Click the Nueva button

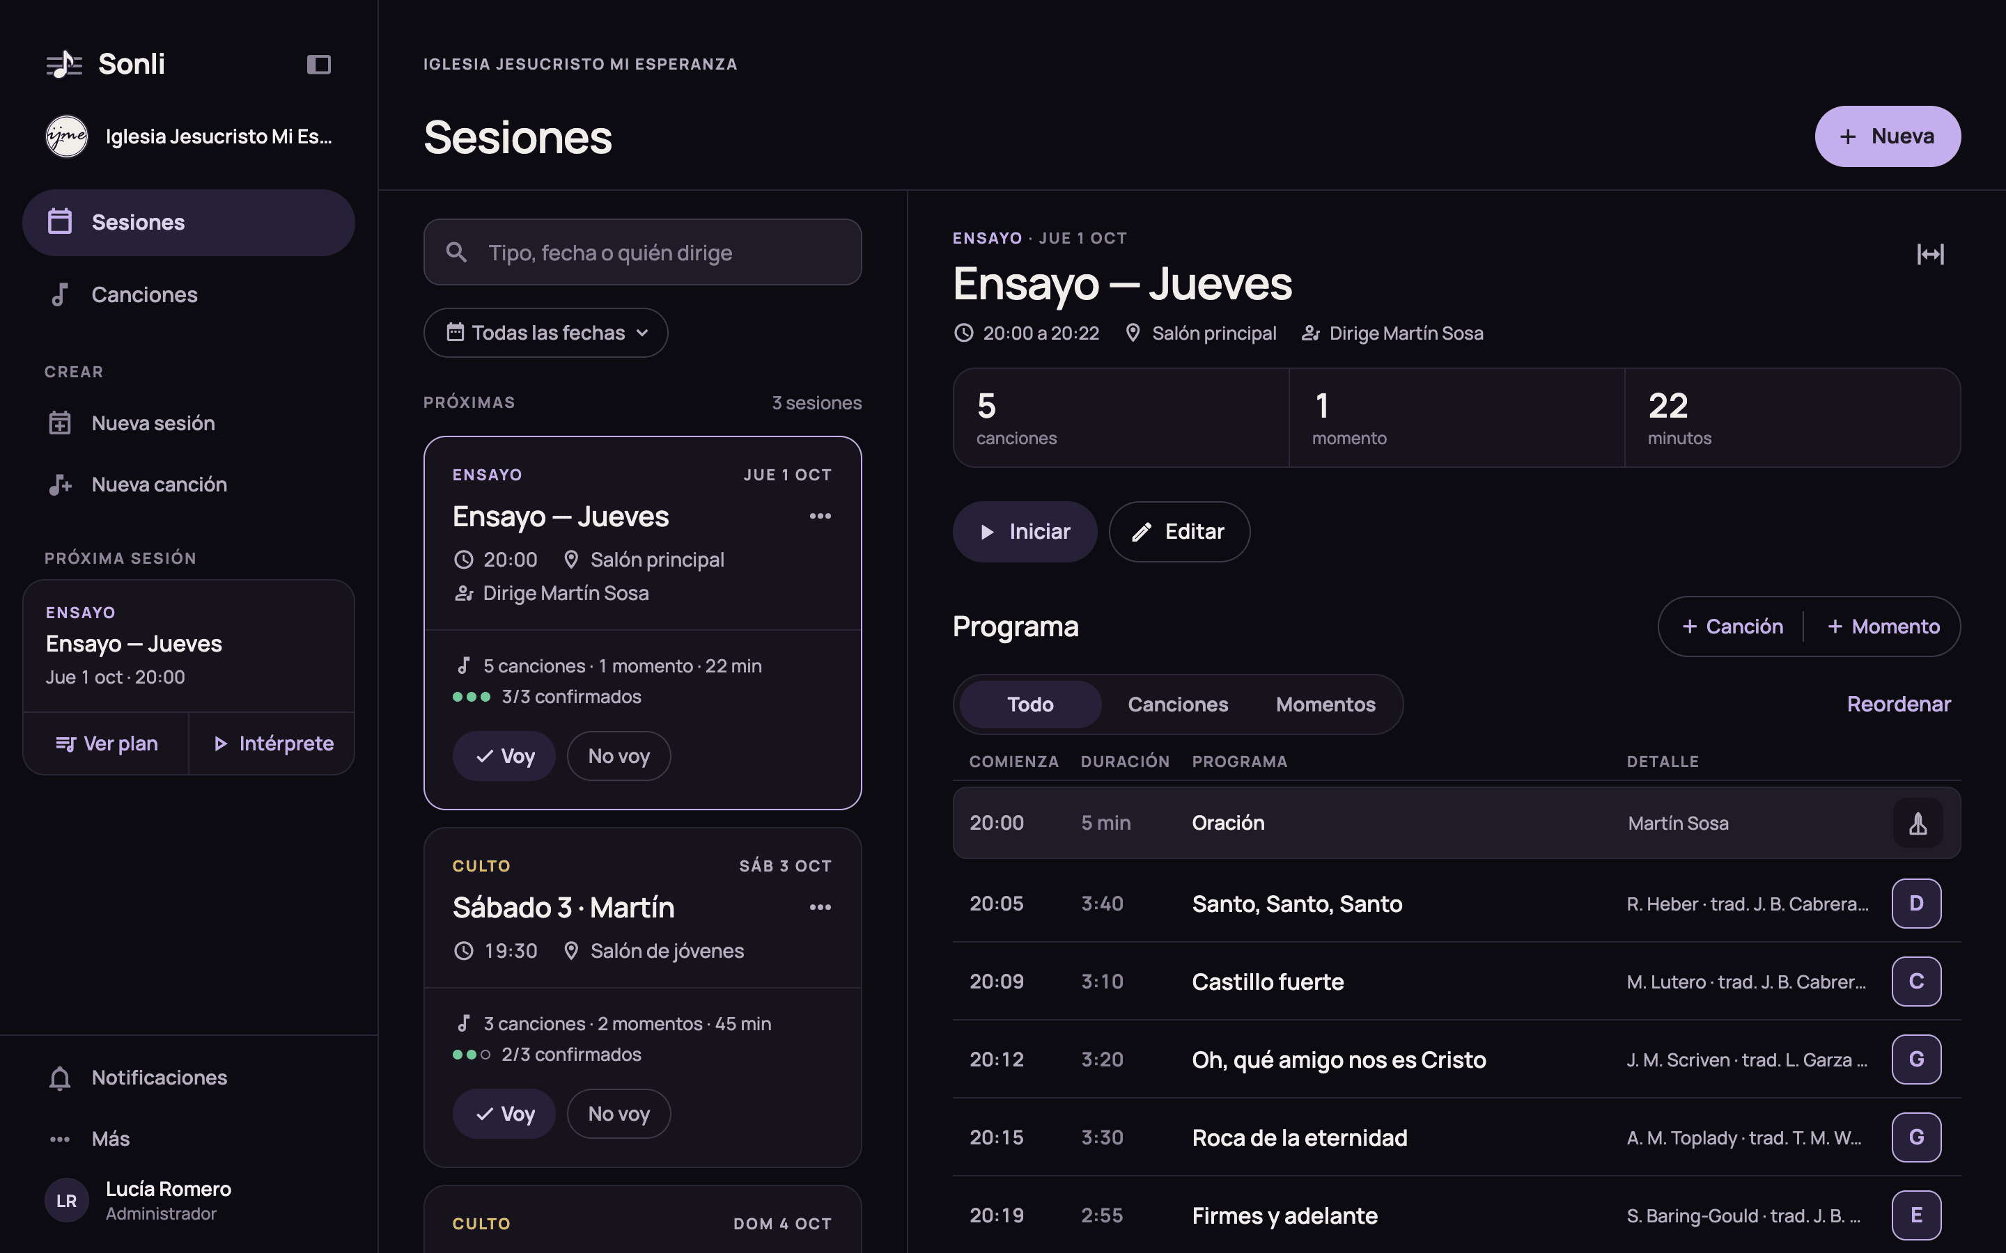coord(1888,136)
